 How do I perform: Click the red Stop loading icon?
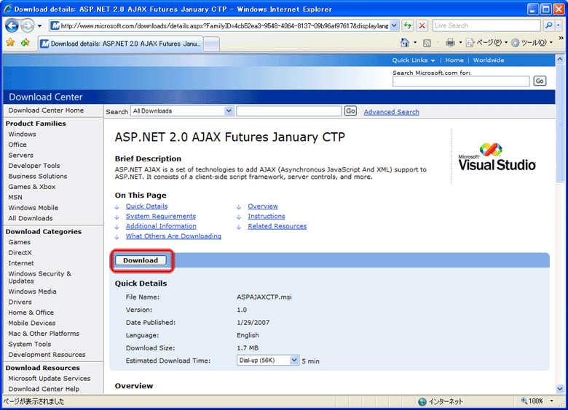[x=422, y=25]
